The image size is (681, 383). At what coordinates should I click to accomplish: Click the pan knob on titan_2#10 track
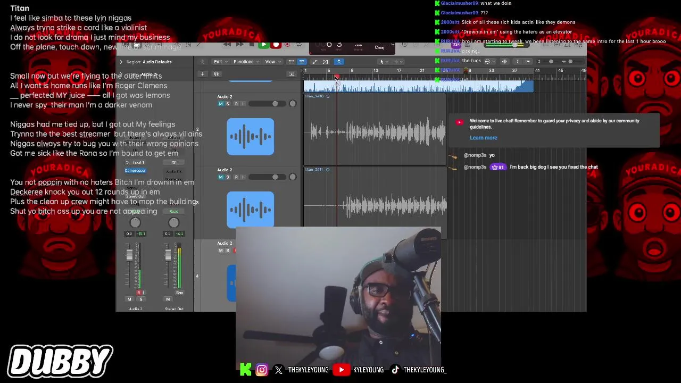pyautogui.click(x=293, y=104)
